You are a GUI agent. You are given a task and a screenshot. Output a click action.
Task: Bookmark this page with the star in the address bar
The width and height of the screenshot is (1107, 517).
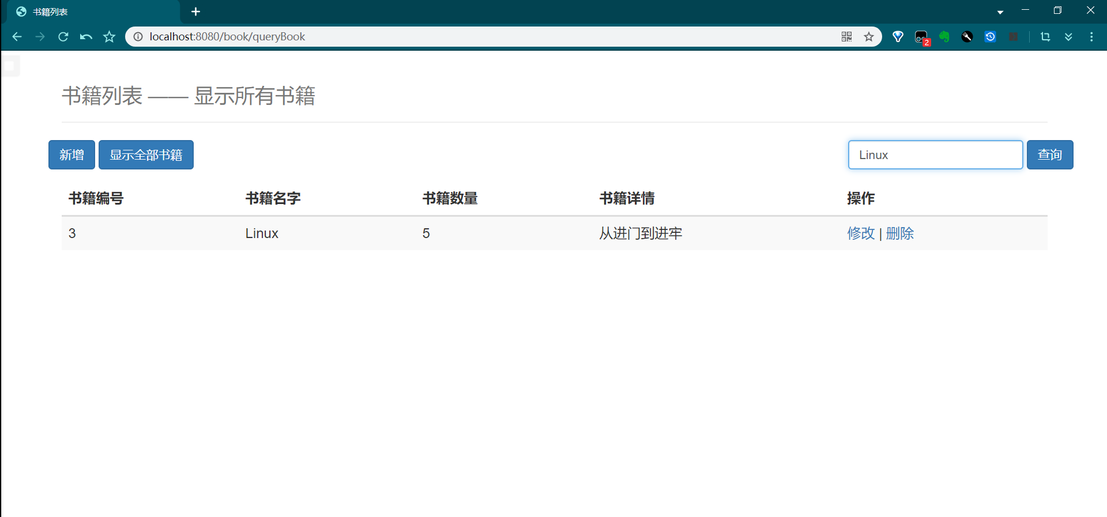(869, 37)
